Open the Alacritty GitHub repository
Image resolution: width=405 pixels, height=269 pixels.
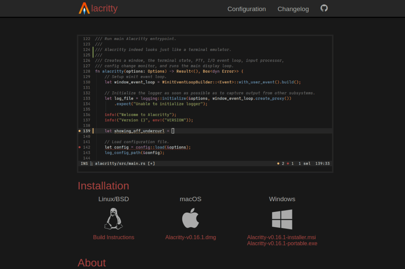(324, 8)
